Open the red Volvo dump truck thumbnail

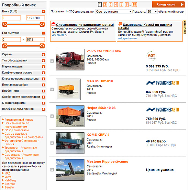pyautogui.click(x=70, y=59)
